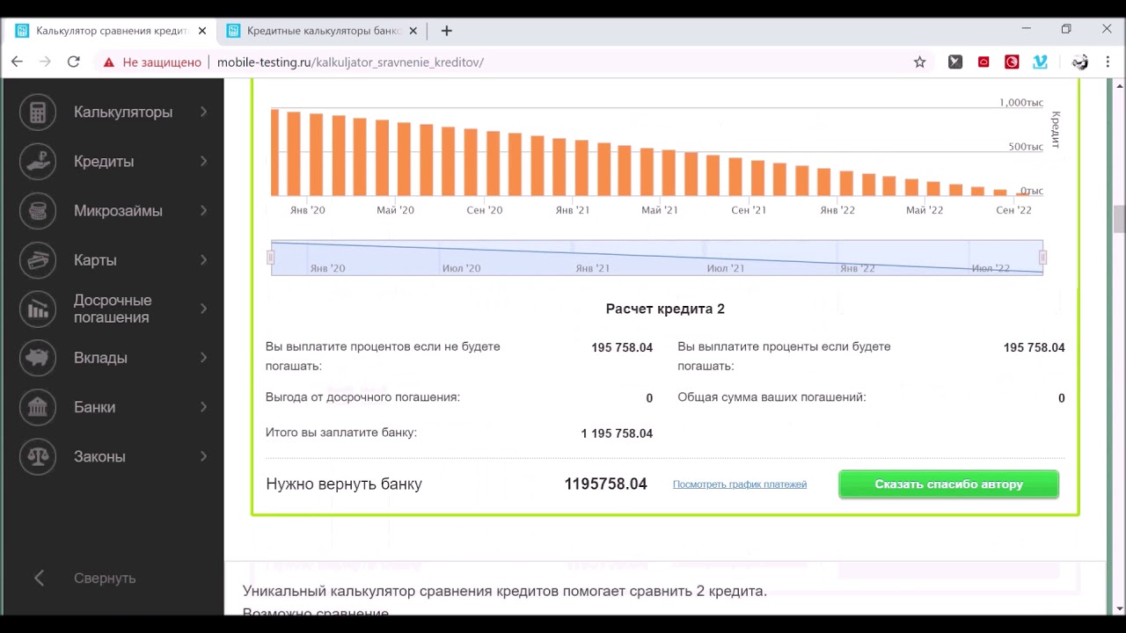This screenshot has width=1126, height=633.
Task: Click the Законы scales icon
Action: click(x=38, y=456)
